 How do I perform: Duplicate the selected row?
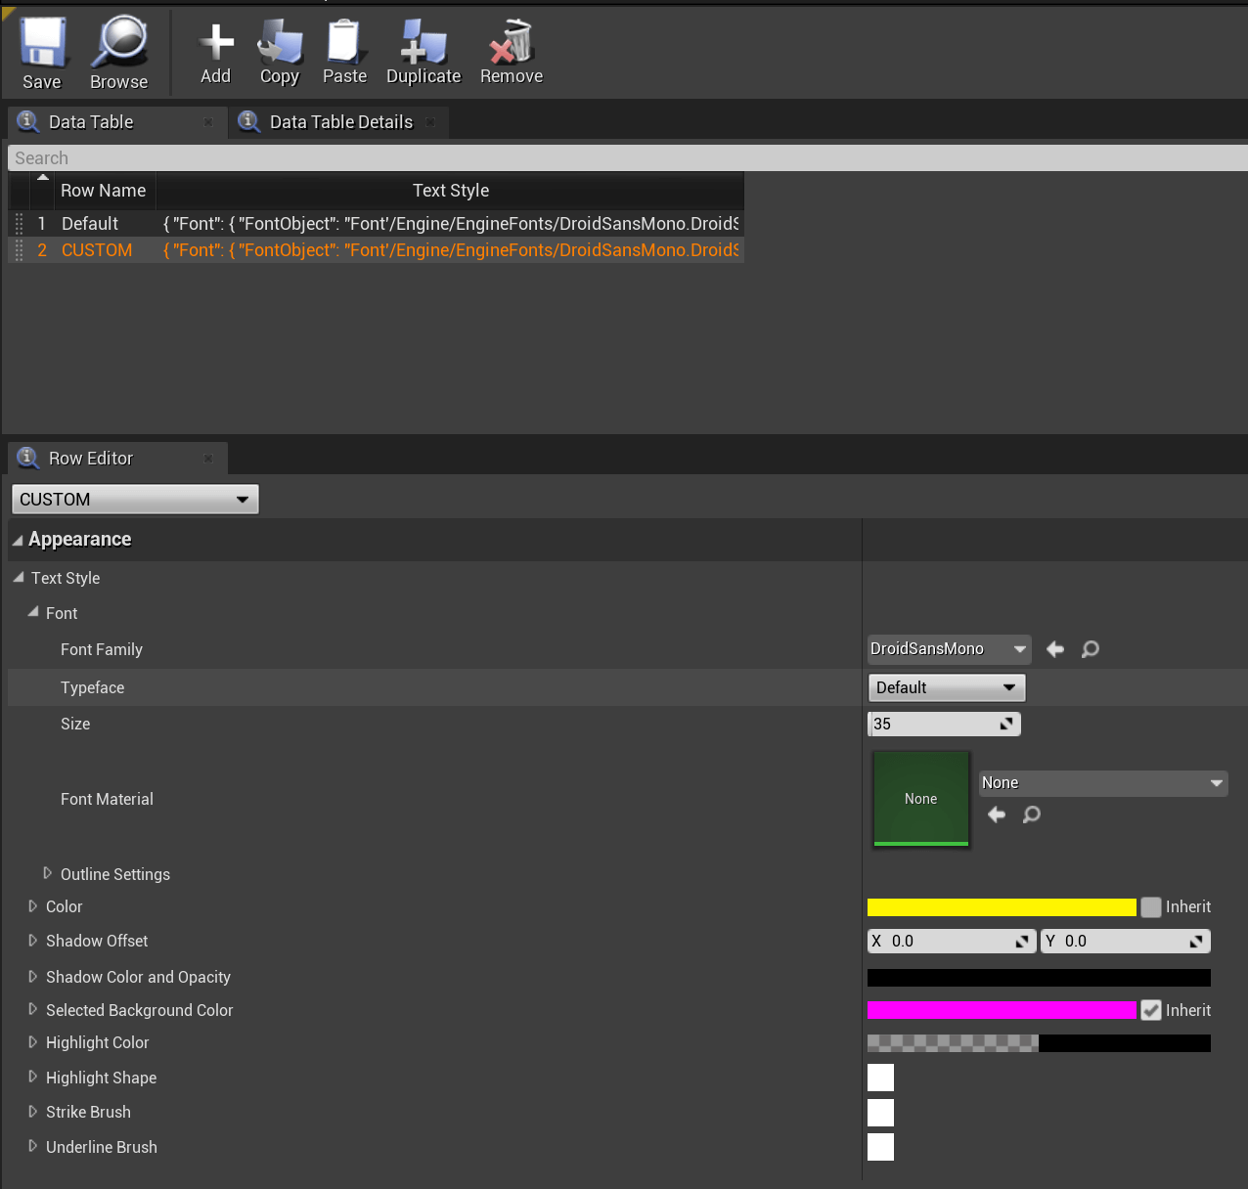[x=423, y=54]
